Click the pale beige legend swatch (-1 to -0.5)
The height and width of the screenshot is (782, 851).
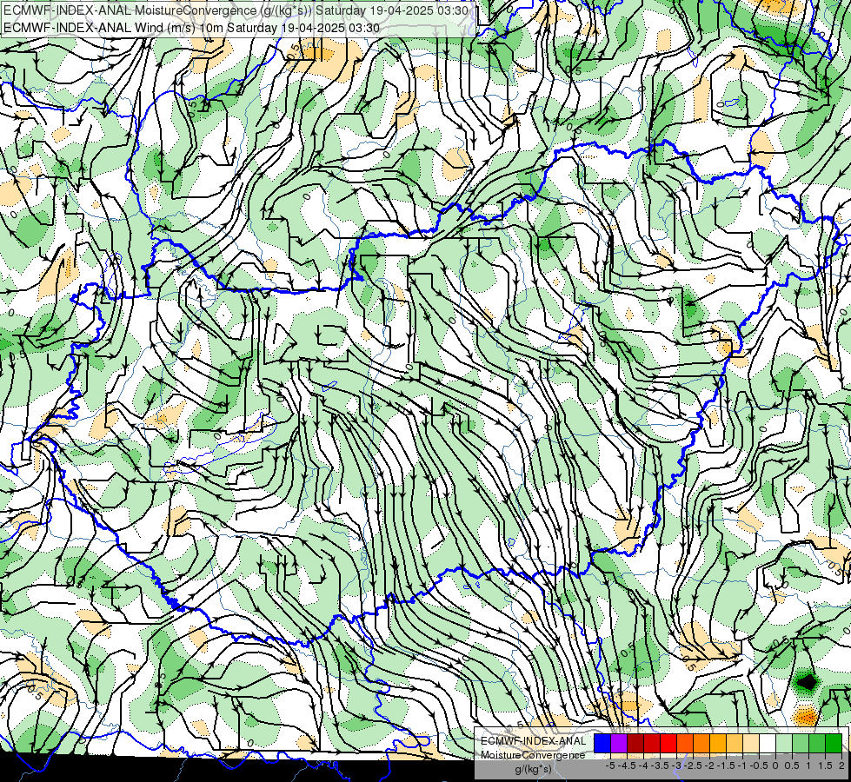click(x=751, y=743)
